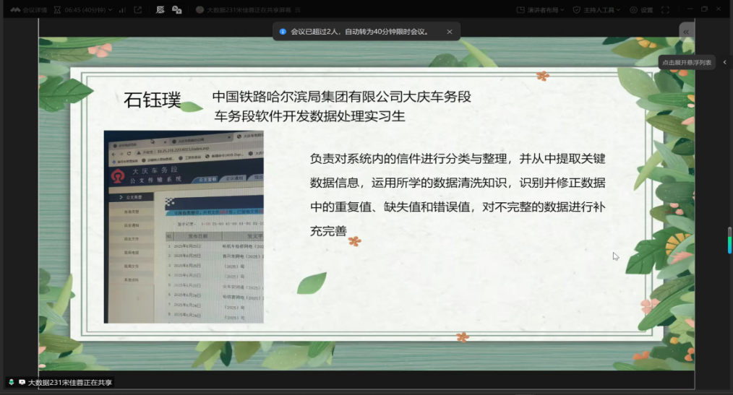This screenshot has height=395, width=733.
Task: Dismiss the 40分钟限时会议 notification
Action: [x=449, y=32]
